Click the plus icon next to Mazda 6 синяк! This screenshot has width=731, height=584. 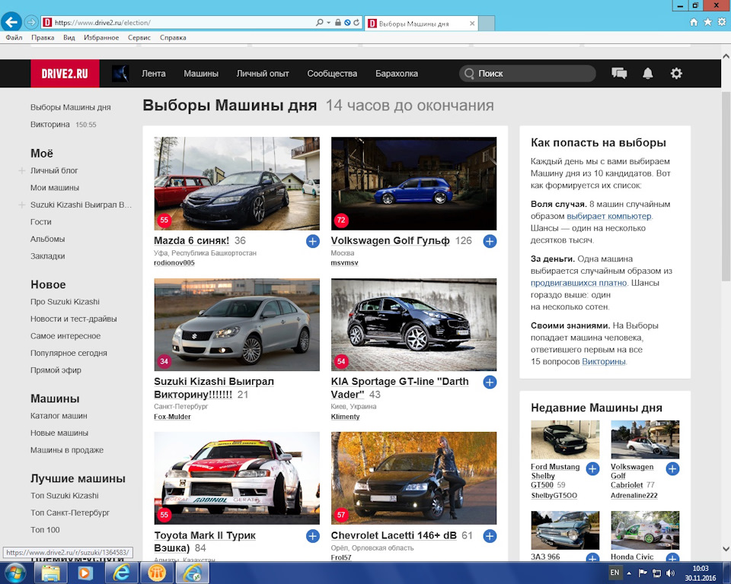[x=313, y=241]
